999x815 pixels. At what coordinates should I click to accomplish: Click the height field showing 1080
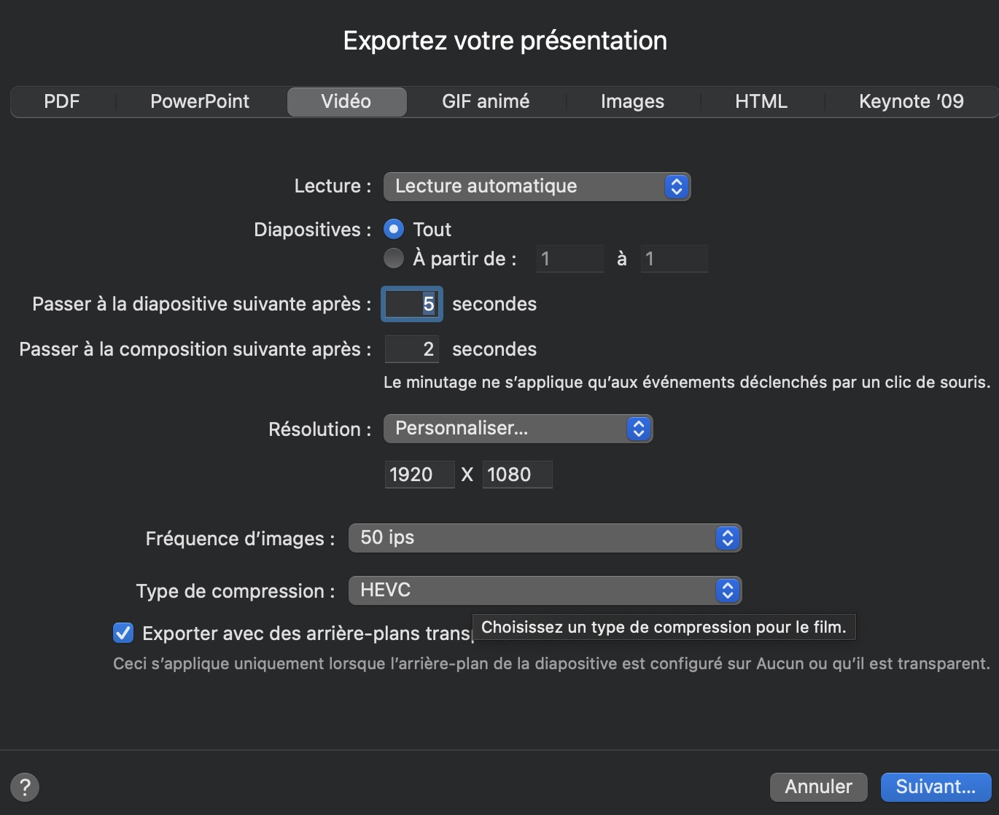click(x=517, y=475)
